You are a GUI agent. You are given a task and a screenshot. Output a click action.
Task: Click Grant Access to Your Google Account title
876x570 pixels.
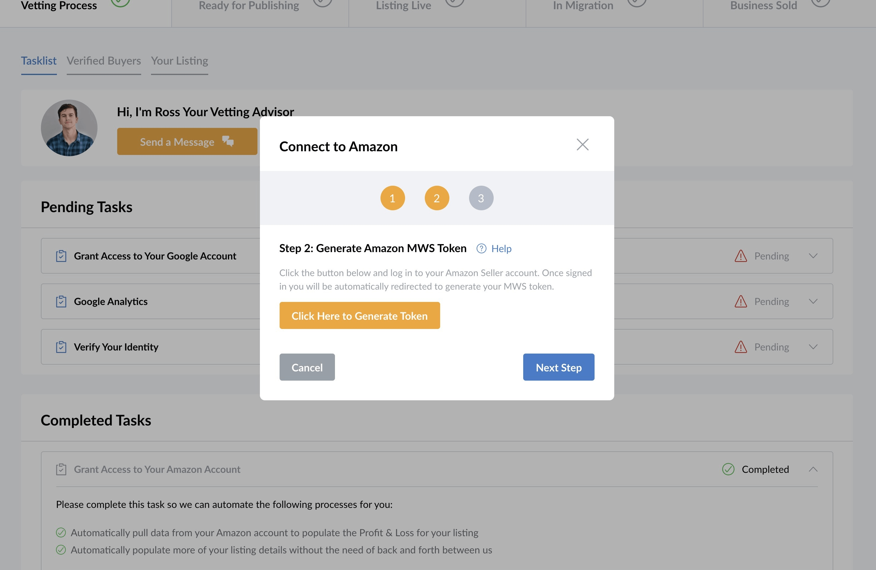tap(155, 256)
